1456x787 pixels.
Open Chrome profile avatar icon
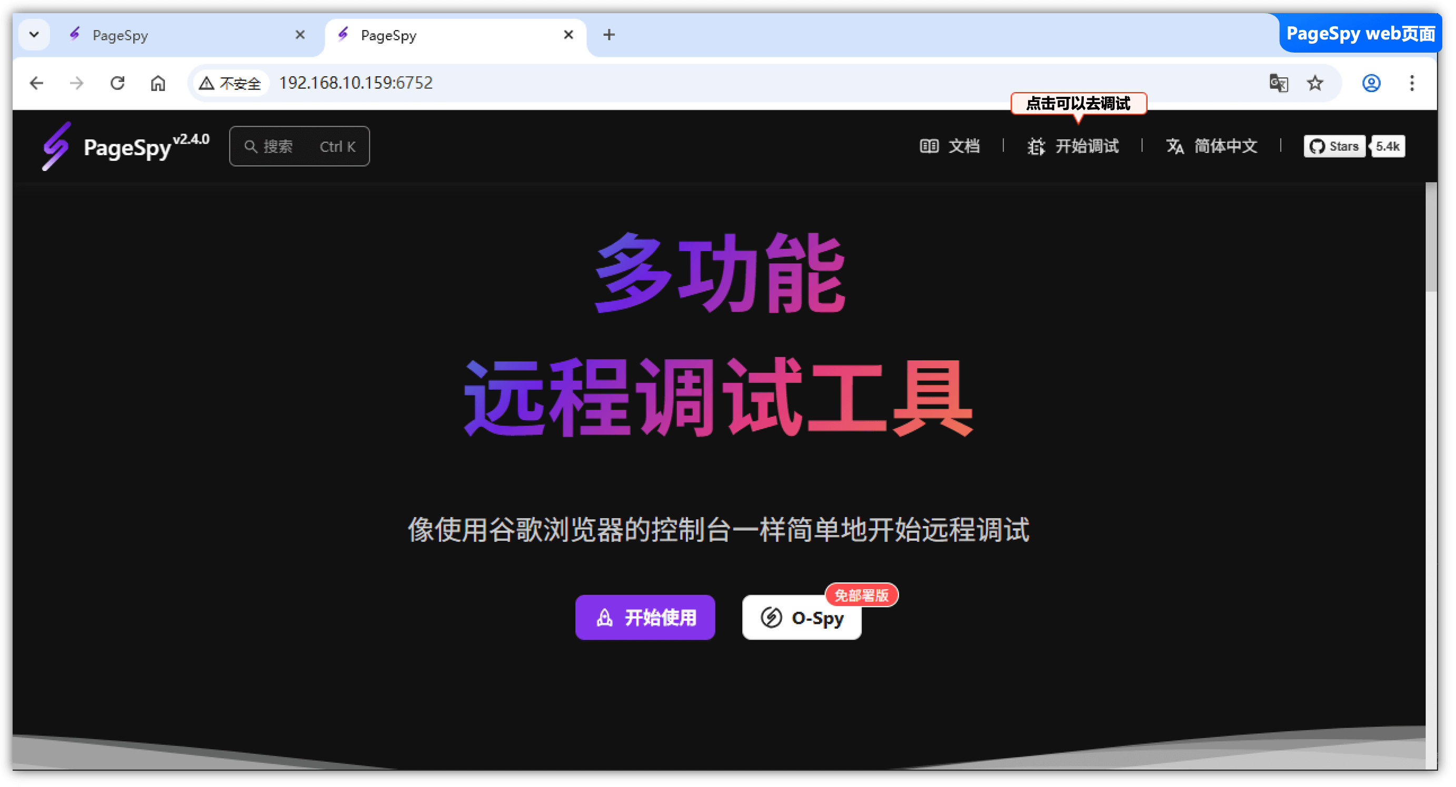pyautogui.click(x=1371, y=83)
